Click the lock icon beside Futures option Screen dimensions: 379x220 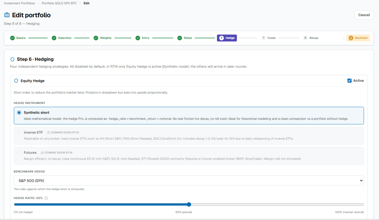click(42, 153)
